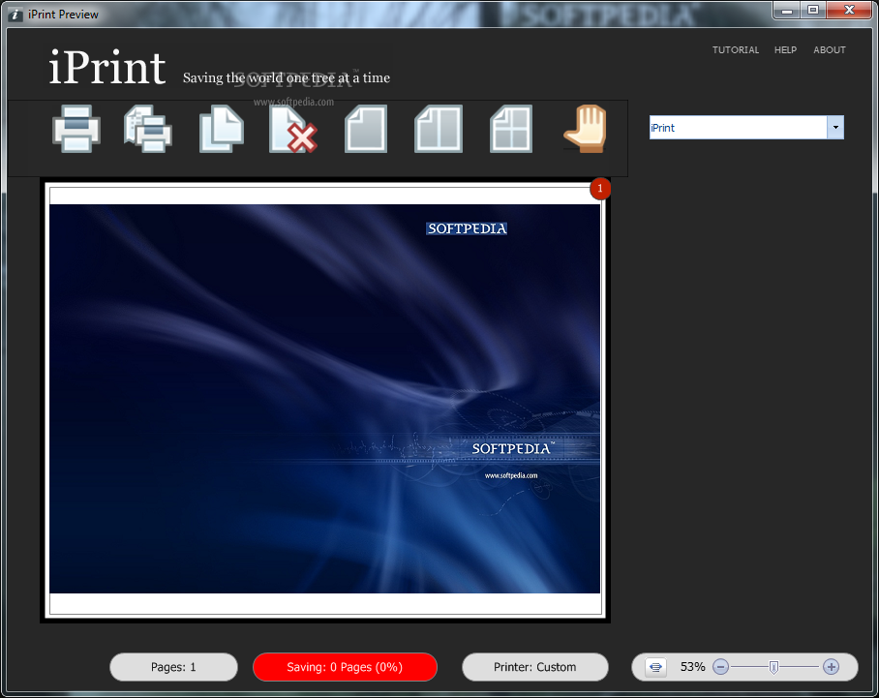Maximize the iPrint Preview window
This screenshot has width=879, height=698.
tap(813, 10)
